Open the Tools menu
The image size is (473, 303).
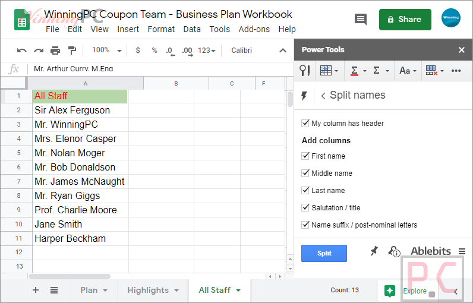pyautogui.click(x=220, y=29)
